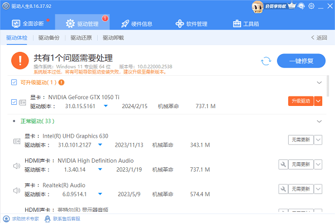The width and height of the screenshot is (335, 223).
Task: Click the 求助技术专家 support icon
Action: [x=6, y=218]
